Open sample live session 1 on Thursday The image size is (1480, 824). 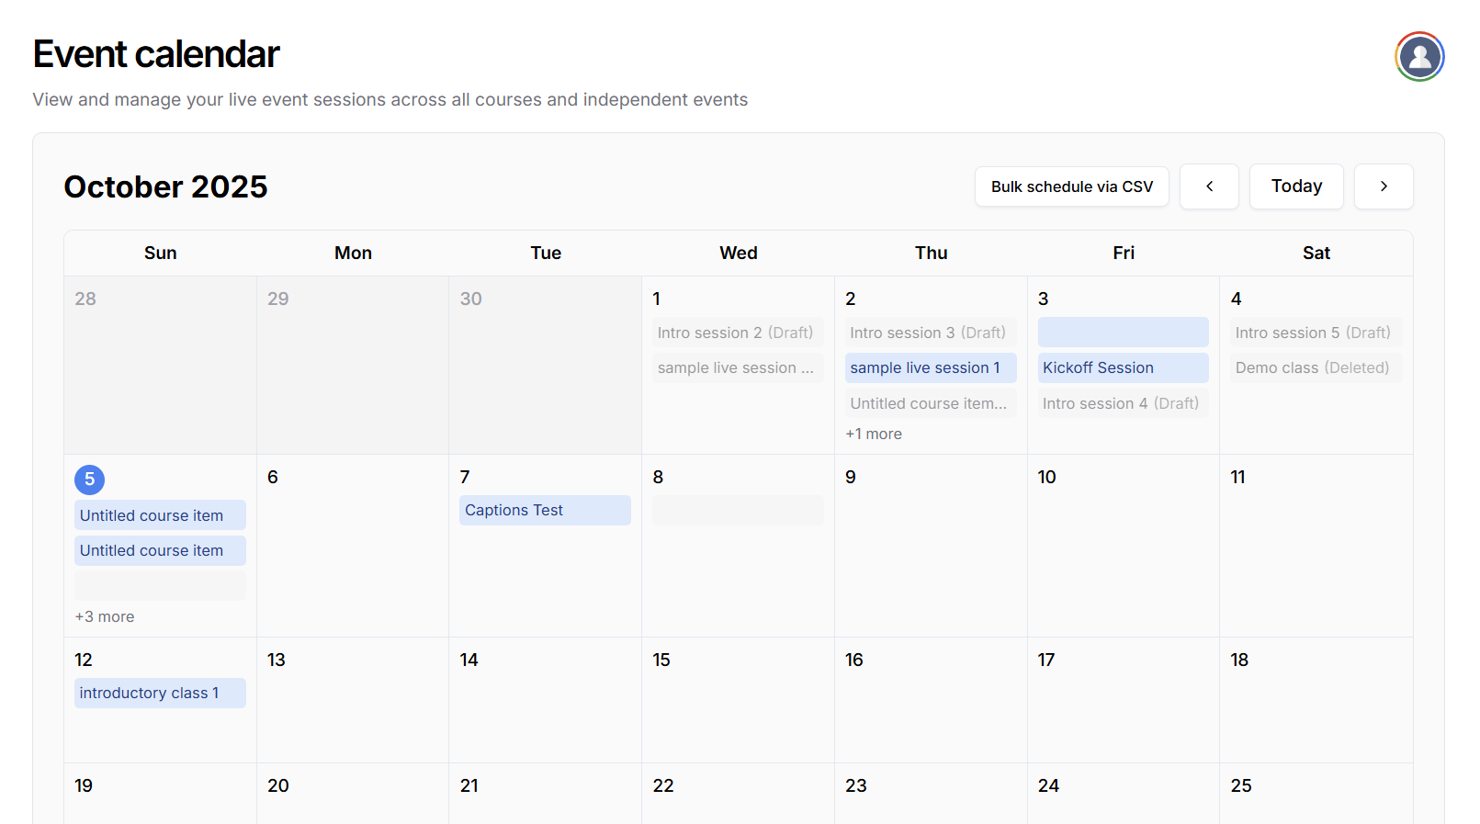[930, 367]
